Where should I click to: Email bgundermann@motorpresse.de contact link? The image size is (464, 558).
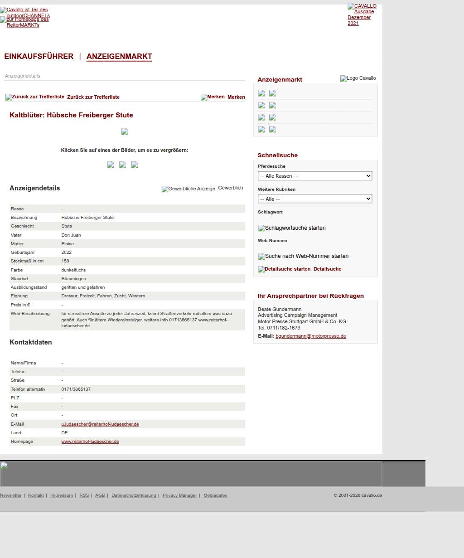(x=311, y=336)
